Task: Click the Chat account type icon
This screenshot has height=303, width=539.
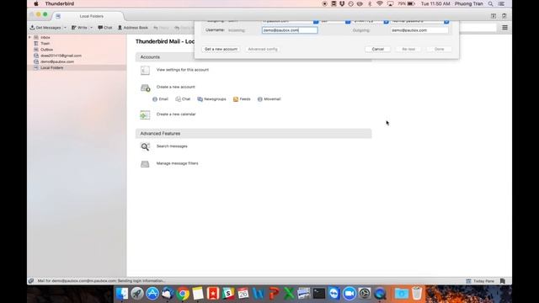Action: point(178,99)
